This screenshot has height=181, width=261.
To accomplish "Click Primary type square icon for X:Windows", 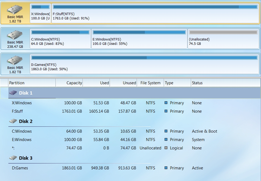I will 166,103.
